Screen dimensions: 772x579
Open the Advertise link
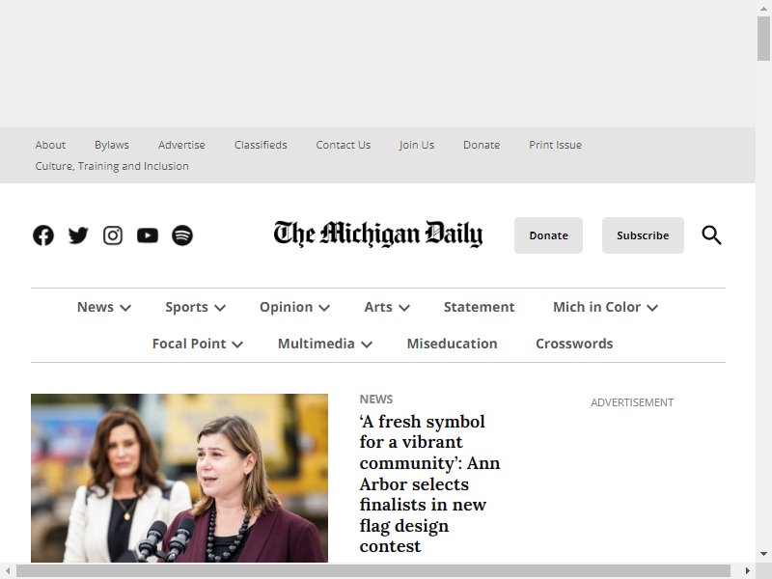[x=181, y=145]
